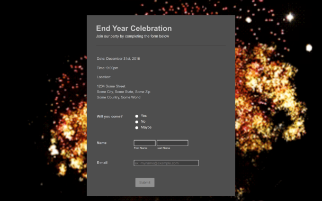
Task: Click the 'Time: 9:00pm' text
Action: click(x=108, y=68)
